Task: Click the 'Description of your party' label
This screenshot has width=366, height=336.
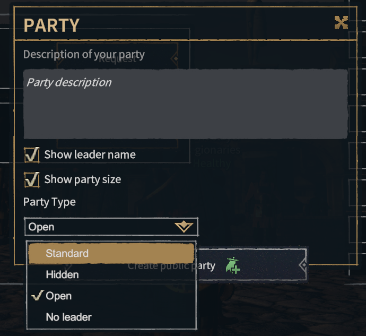Action: pos(84,54)
